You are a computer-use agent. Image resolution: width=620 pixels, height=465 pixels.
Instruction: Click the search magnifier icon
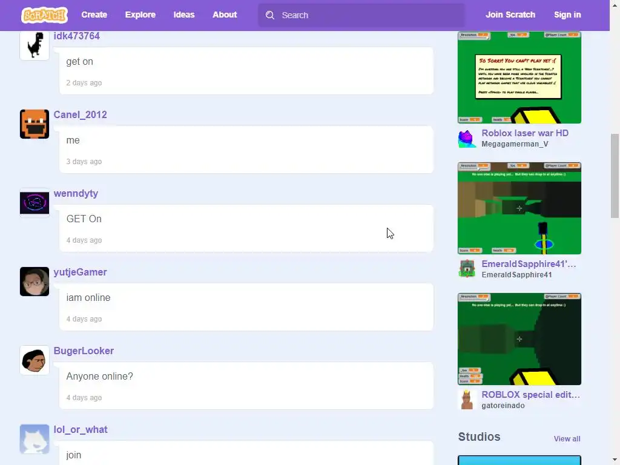click(270, 15)
